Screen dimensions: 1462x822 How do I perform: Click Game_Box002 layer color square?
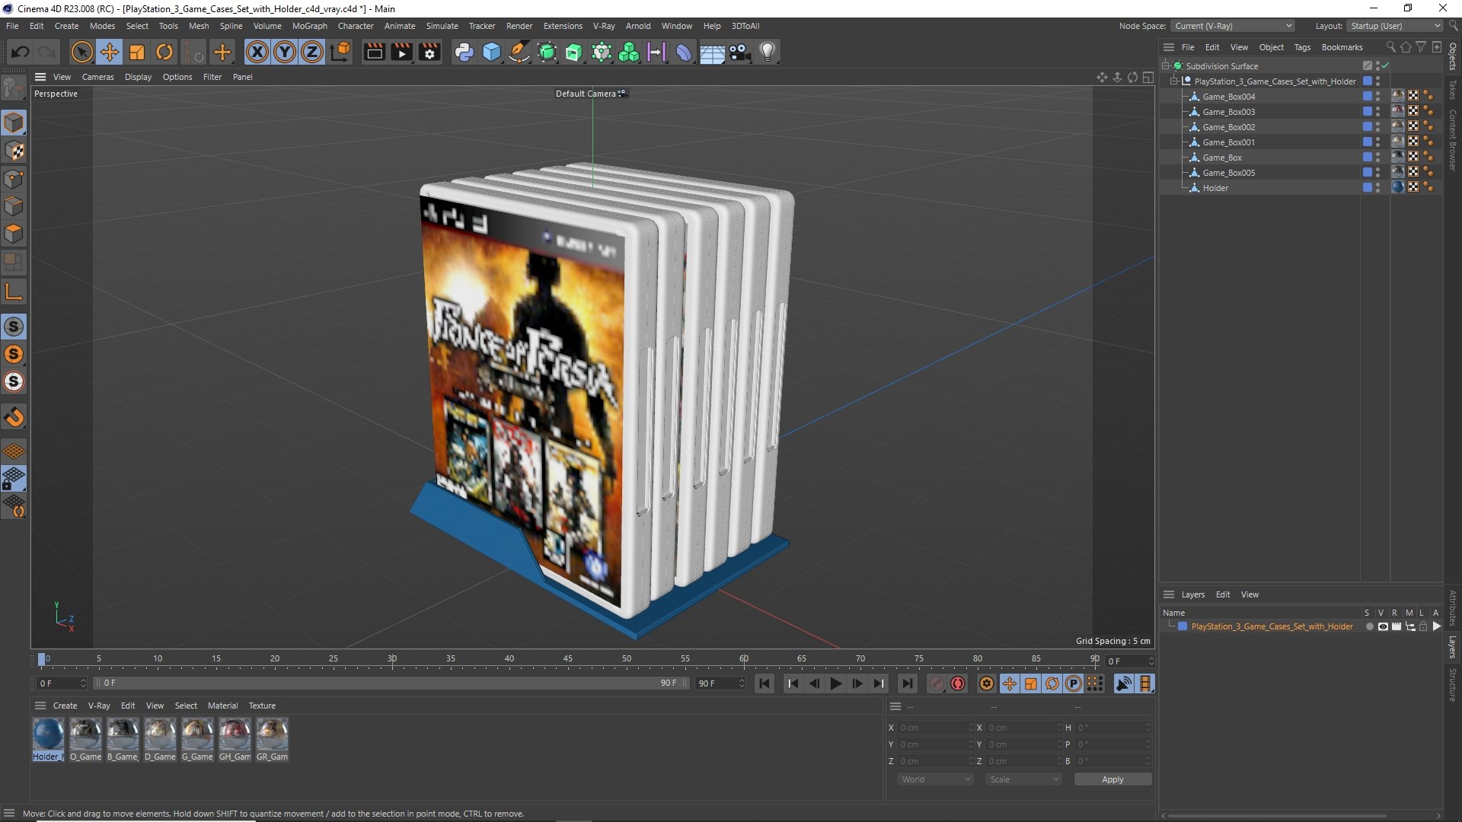[x=1368, y=127]
